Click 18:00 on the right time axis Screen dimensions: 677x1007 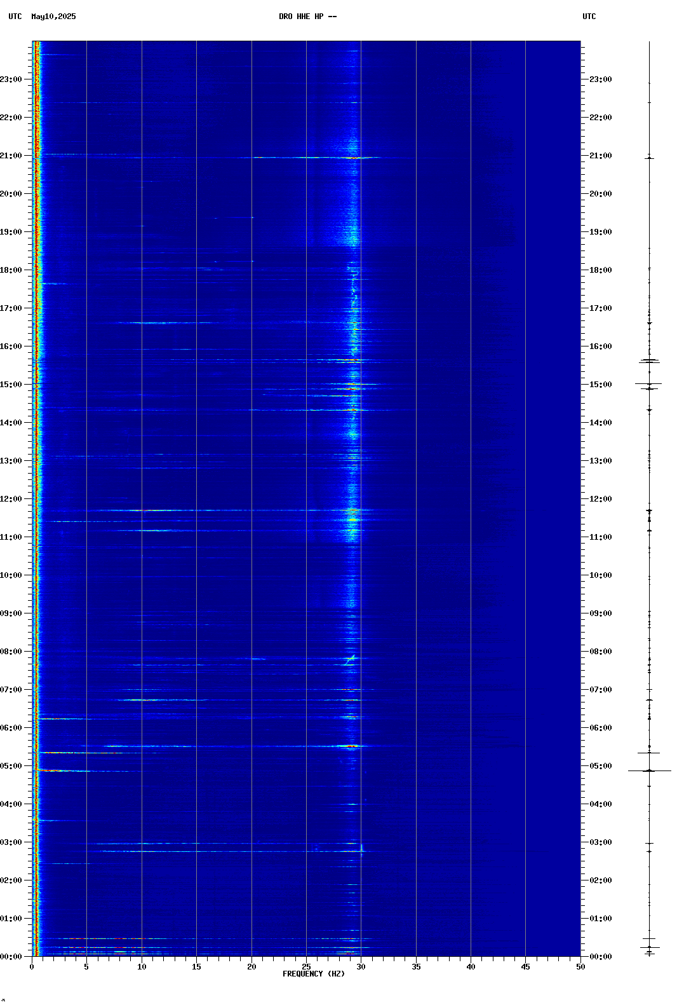(601, 270)
